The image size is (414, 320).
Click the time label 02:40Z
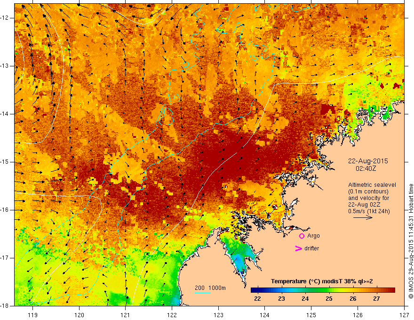click(366, 168)
